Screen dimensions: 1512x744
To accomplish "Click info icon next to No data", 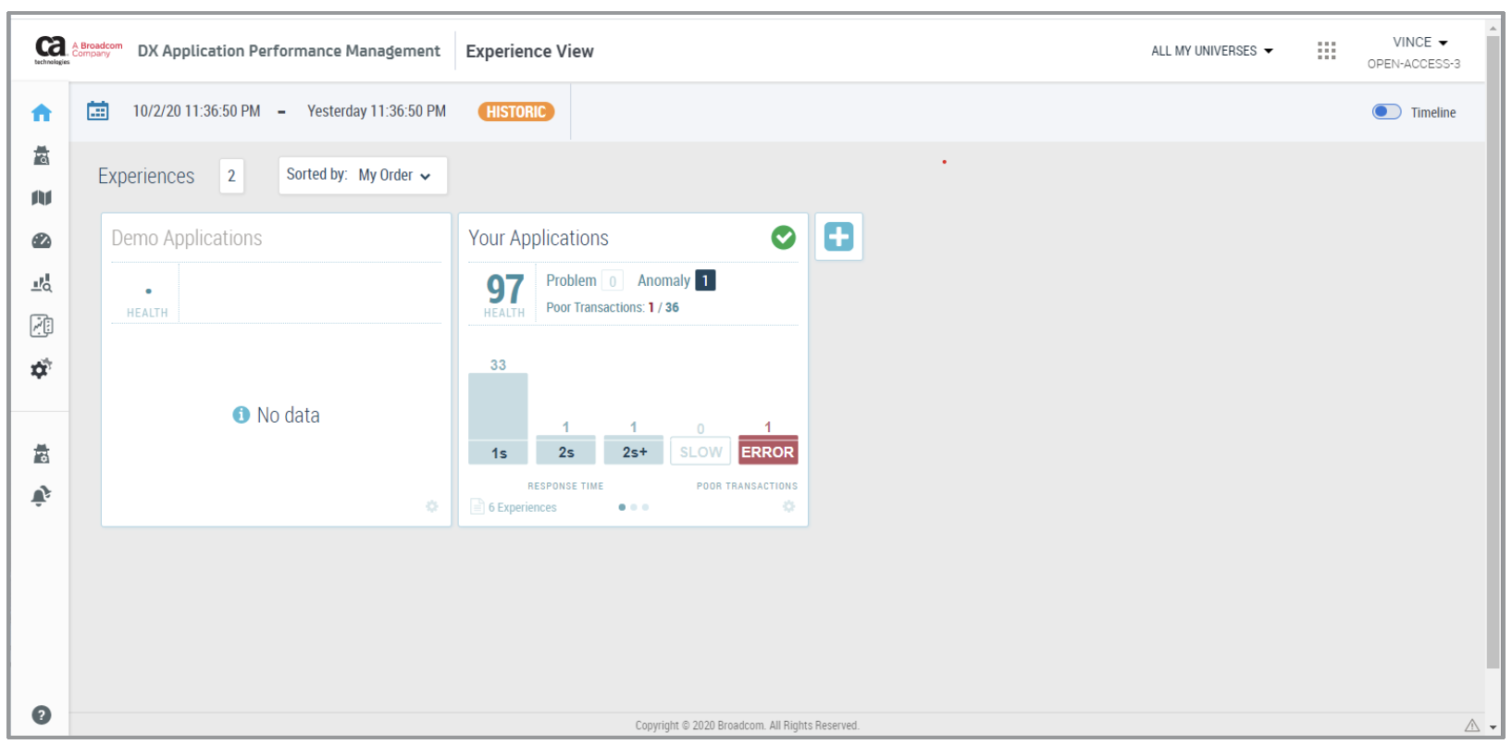I will (x=241, y=415).
